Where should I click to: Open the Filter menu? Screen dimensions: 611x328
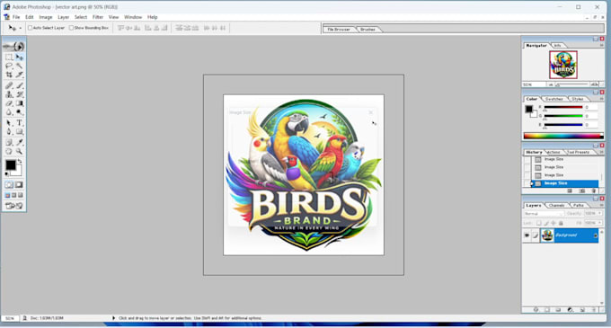point(98,17)
